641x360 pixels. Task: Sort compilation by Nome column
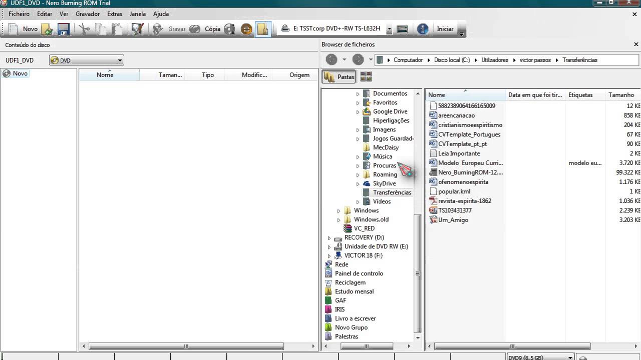(x=109, y=75)
